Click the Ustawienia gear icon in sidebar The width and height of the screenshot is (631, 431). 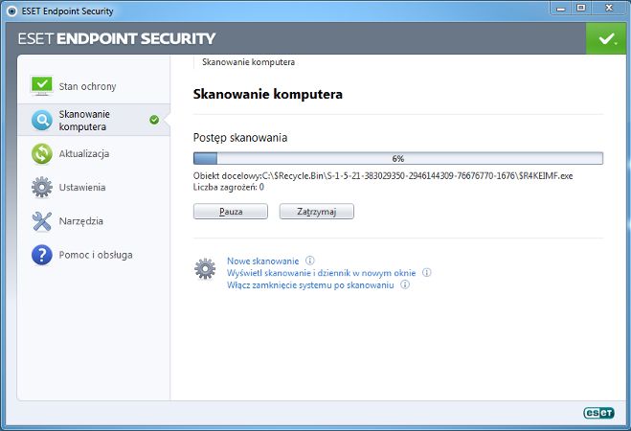tap(42, 187)
